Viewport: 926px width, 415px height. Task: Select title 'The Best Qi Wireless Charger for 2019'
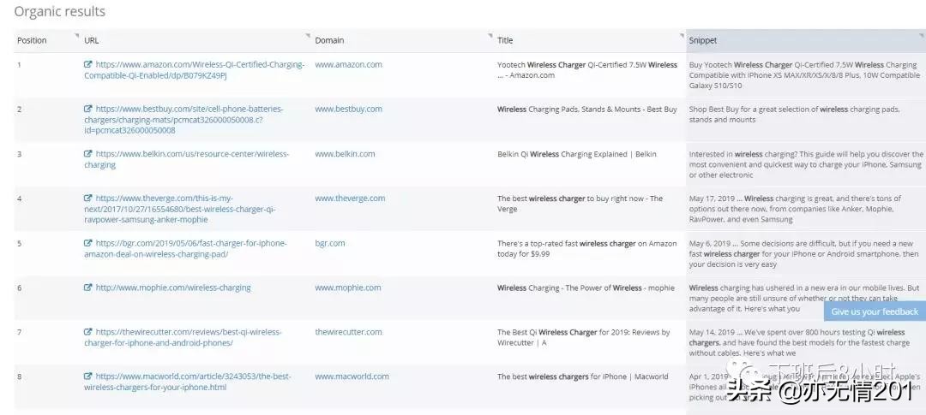pos(584,337)
